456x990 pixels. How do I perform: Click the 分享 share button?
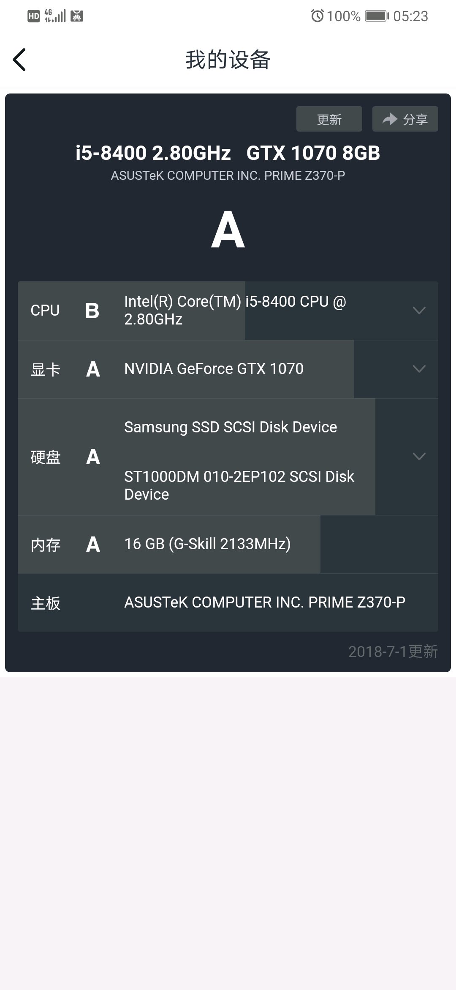click(x=405, y=119)
